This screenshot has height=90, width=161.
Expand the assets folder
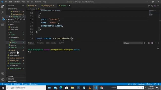(x=13, y=35)
